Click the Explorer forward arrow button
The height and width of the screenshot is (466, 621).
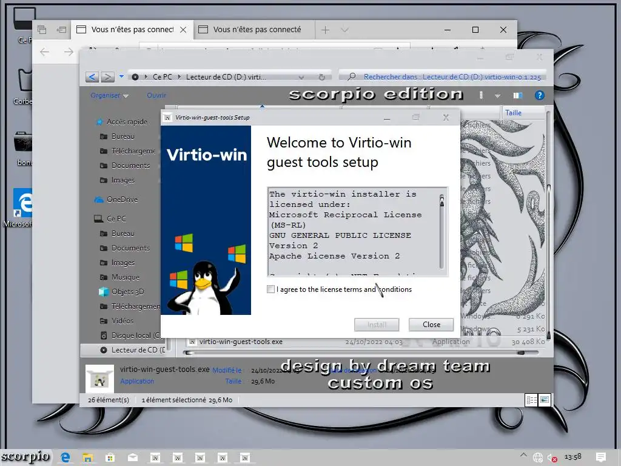point(107,77)
